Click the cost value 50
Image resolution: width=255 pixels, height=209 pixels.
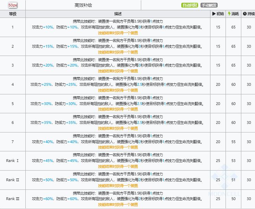[233, 199]
